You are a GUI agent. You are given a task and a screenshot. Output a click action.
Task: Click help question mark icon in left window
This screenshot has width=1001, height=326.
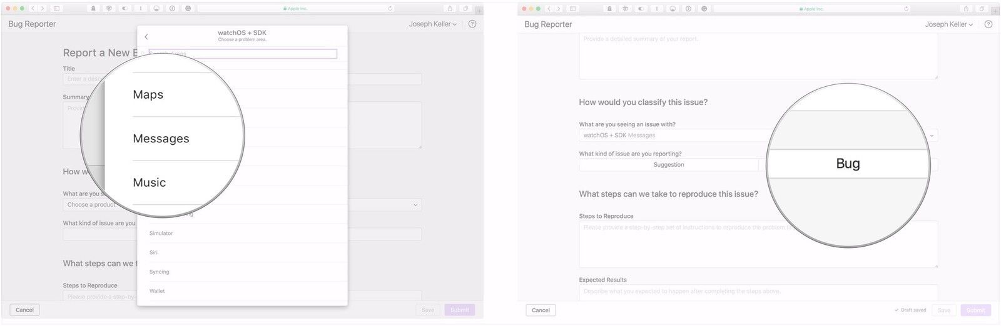click(x=472, y=24)
